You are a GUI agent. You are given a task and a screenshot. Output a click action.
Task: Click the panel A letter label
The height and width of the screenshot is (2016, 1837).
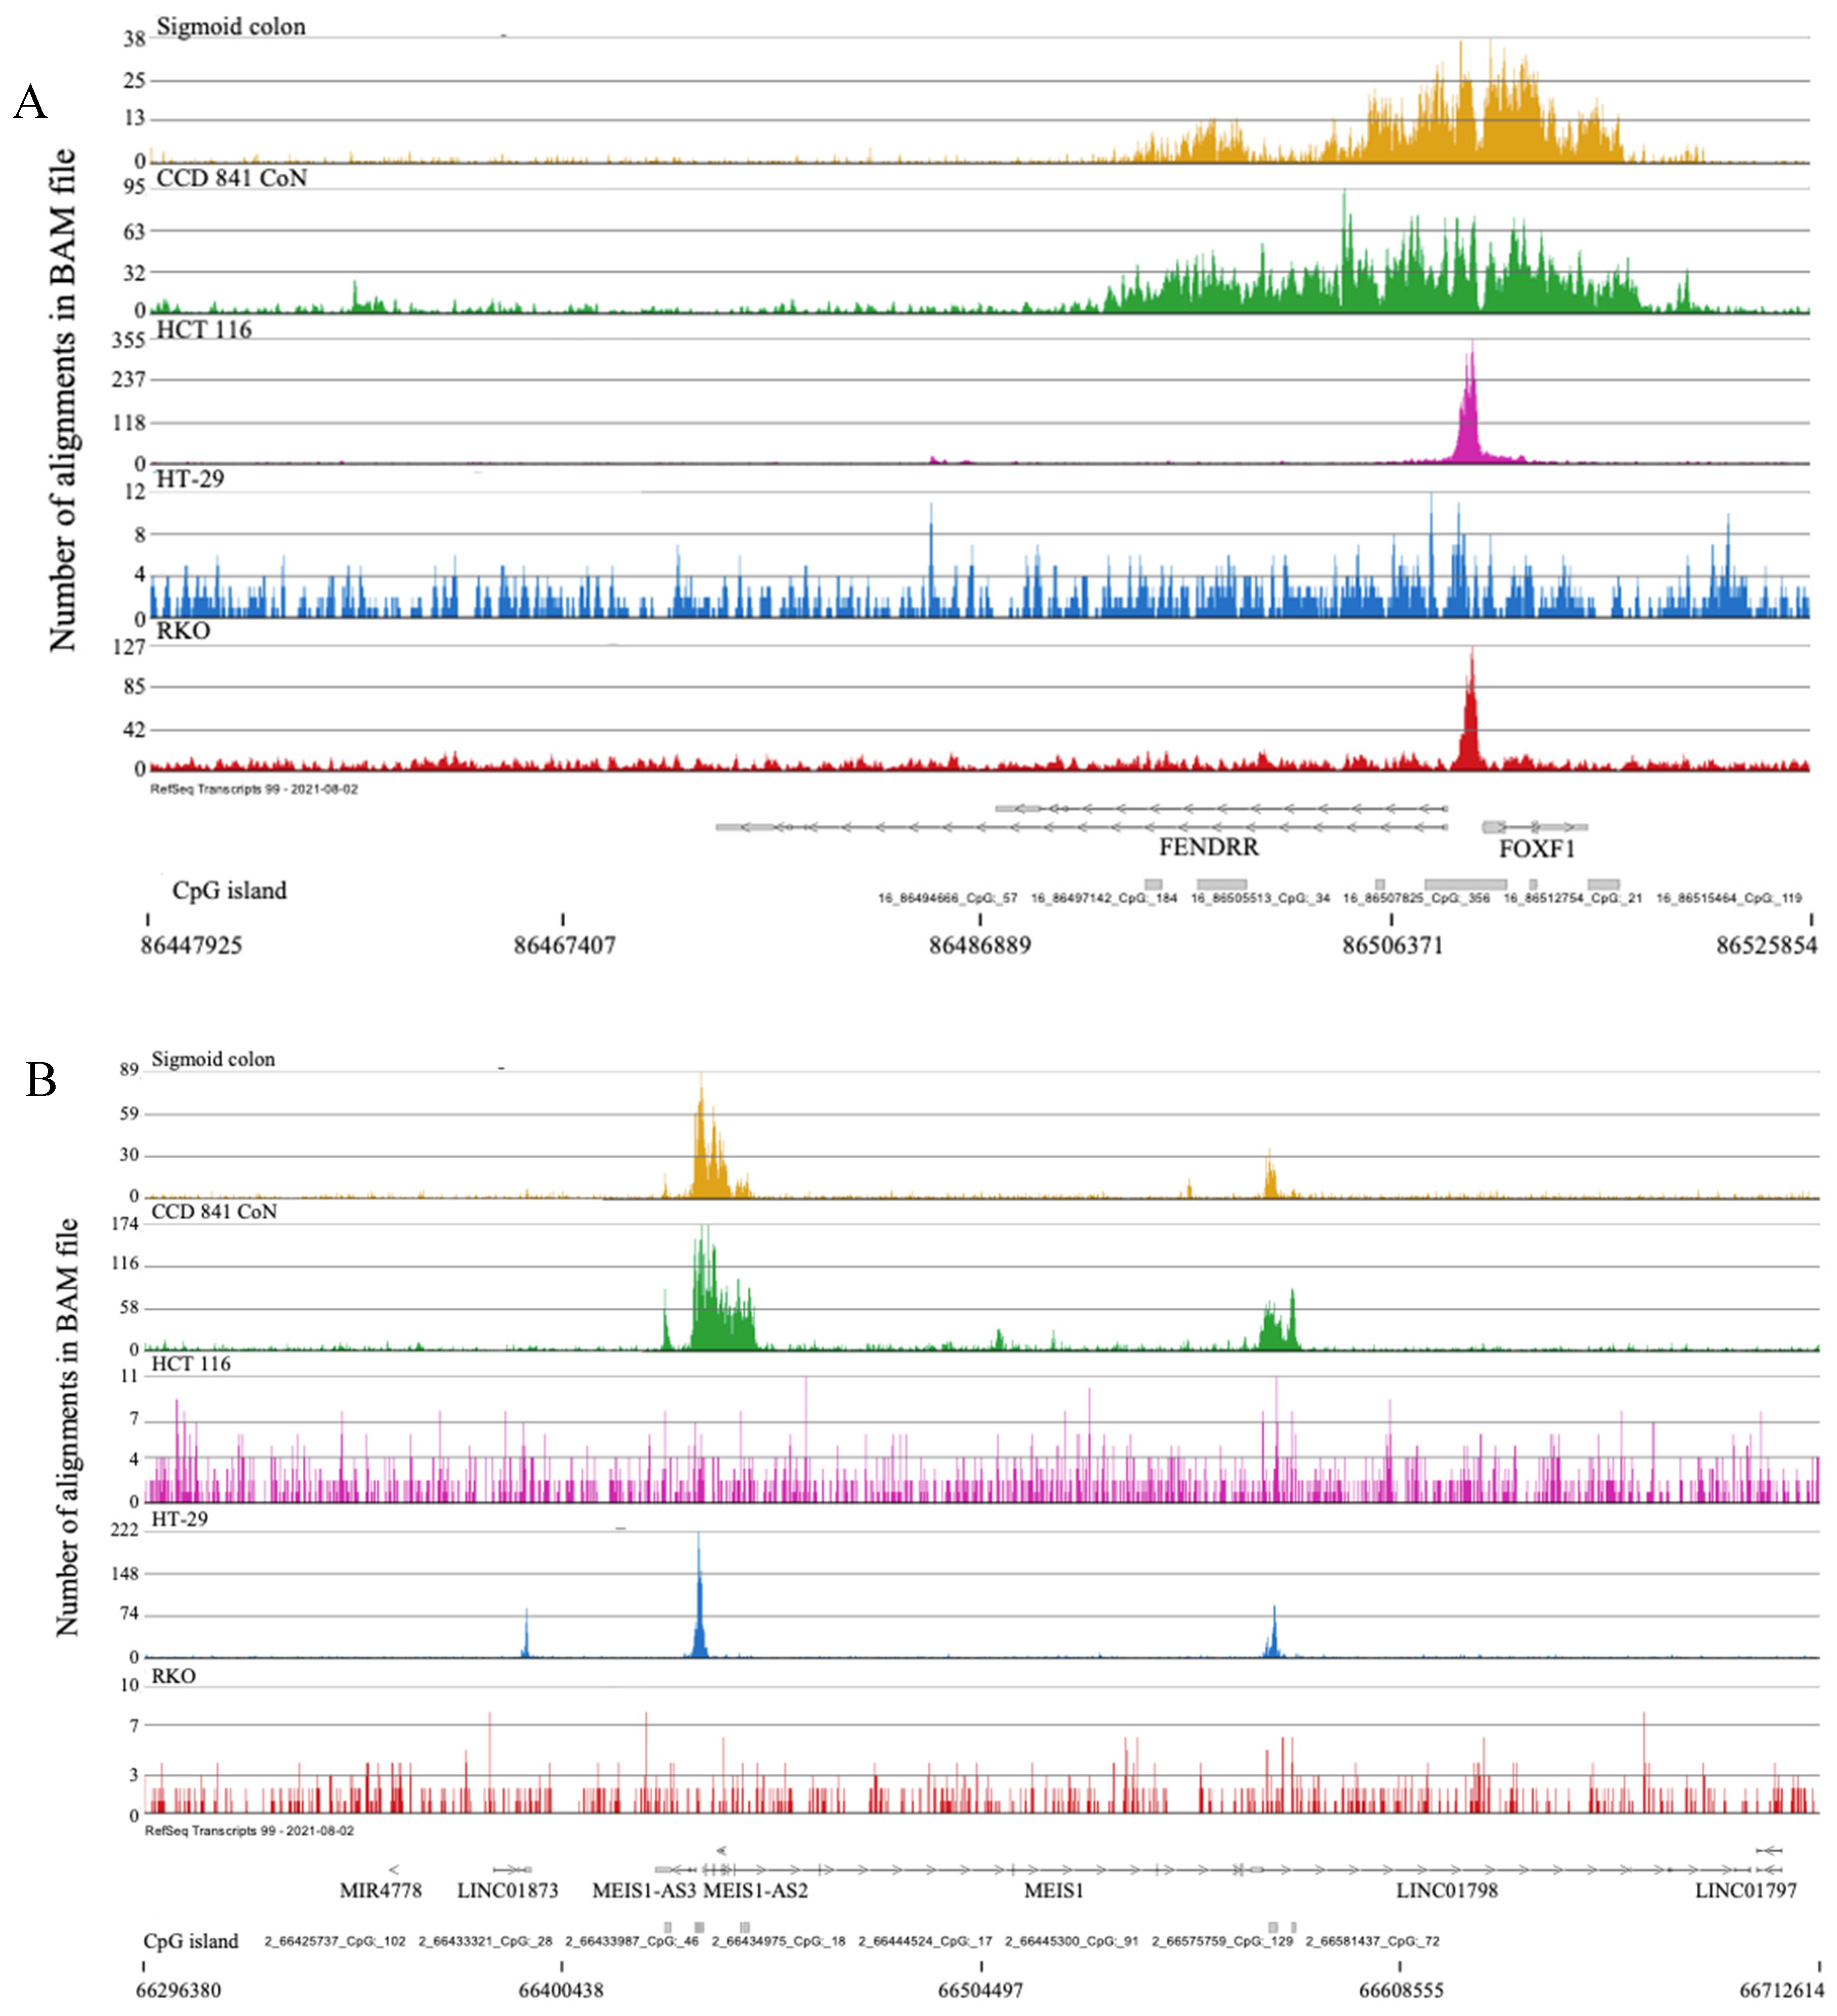(30, 102)
